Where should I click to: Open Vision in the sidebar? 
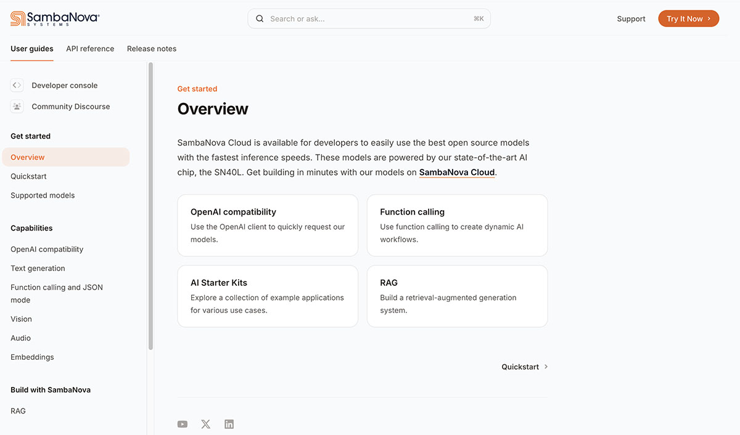click(x=21, y=319)
